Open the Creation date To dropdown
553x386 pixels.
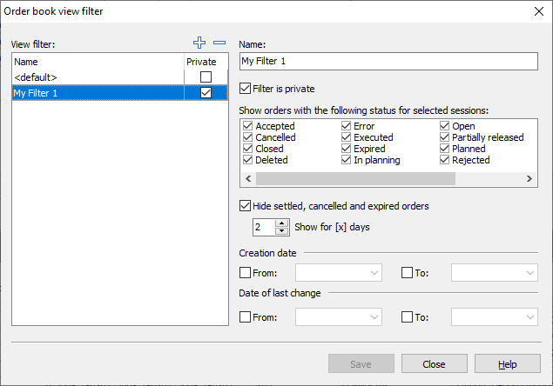pyautogui.click(x=530, y=273)
